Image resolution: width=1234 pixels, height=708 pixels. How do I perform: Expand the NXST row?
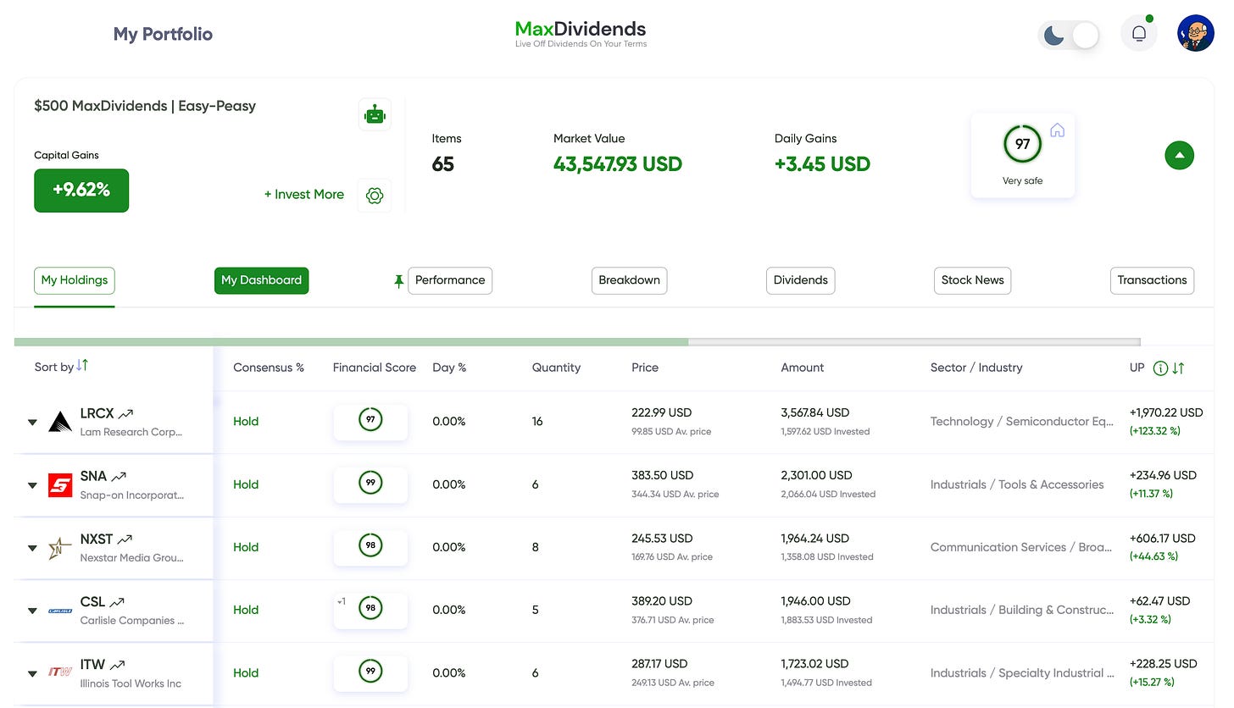coord(32,548)
